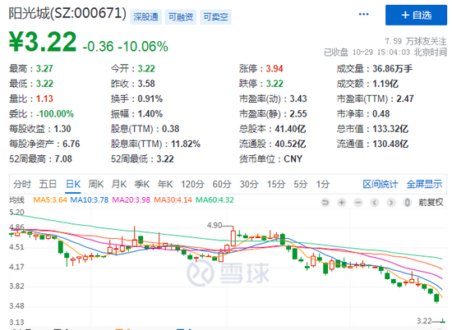452x330 pixels.
Task: Select the 周K chart tab
Action: (96, 184)
